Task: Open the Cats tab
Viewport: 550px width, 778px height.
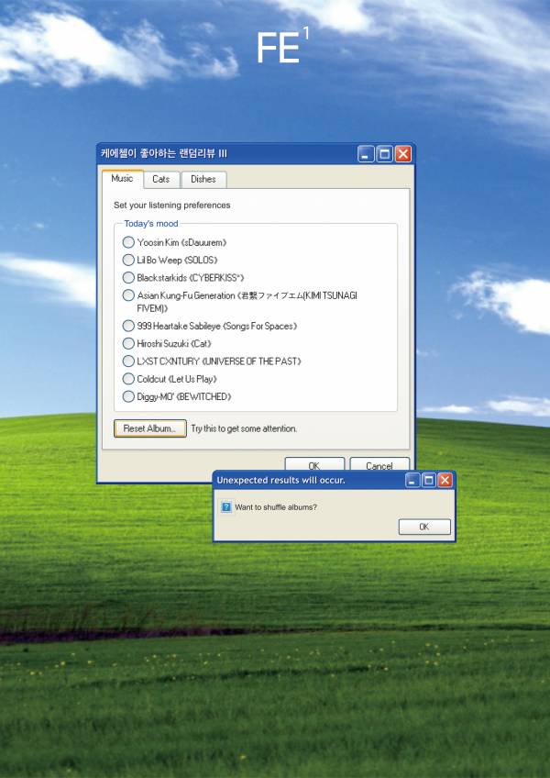Action: (161, 180)
